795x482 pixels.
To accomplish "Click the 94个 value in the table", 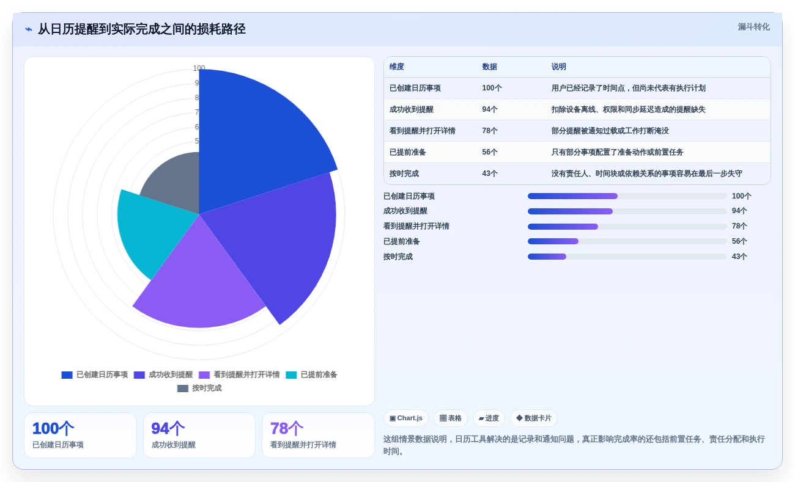I will coord(490,109).
